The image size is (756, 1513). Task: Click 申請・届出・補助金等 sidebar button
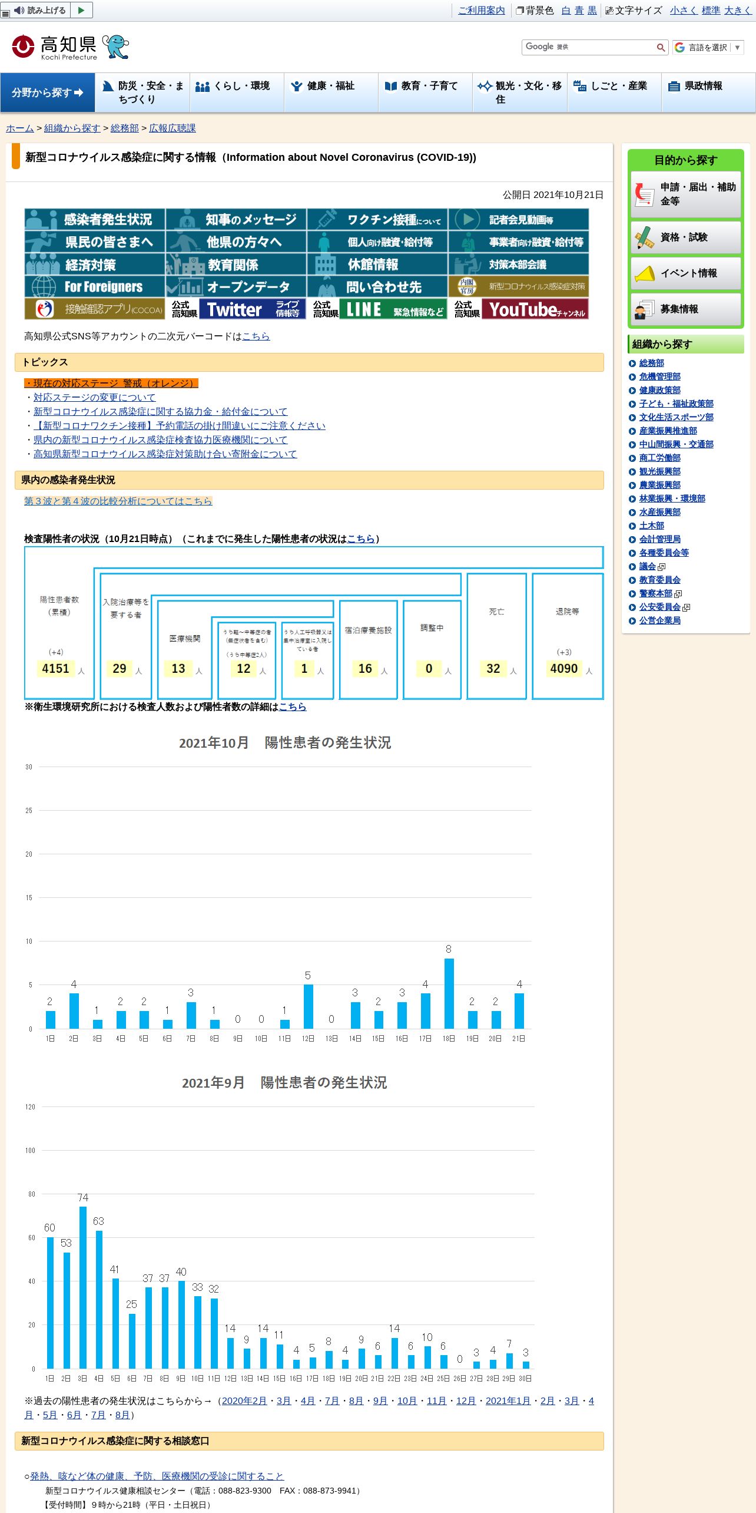pos(686,194)
